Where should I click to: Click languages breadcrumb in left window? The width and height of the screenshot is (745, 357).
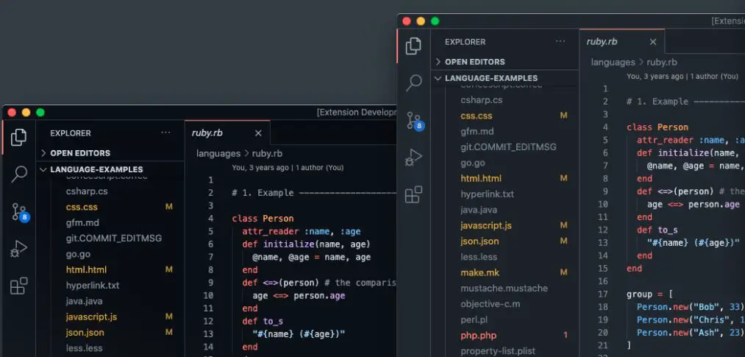coord(218,154)
